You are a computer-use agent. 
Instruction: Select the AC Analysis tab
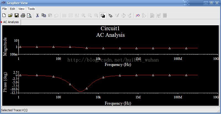click(11, 22)
